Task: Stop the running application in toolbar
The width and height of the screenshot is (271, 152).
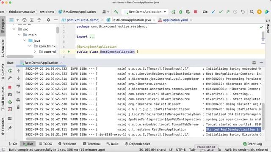Action: tap(195, 12)
